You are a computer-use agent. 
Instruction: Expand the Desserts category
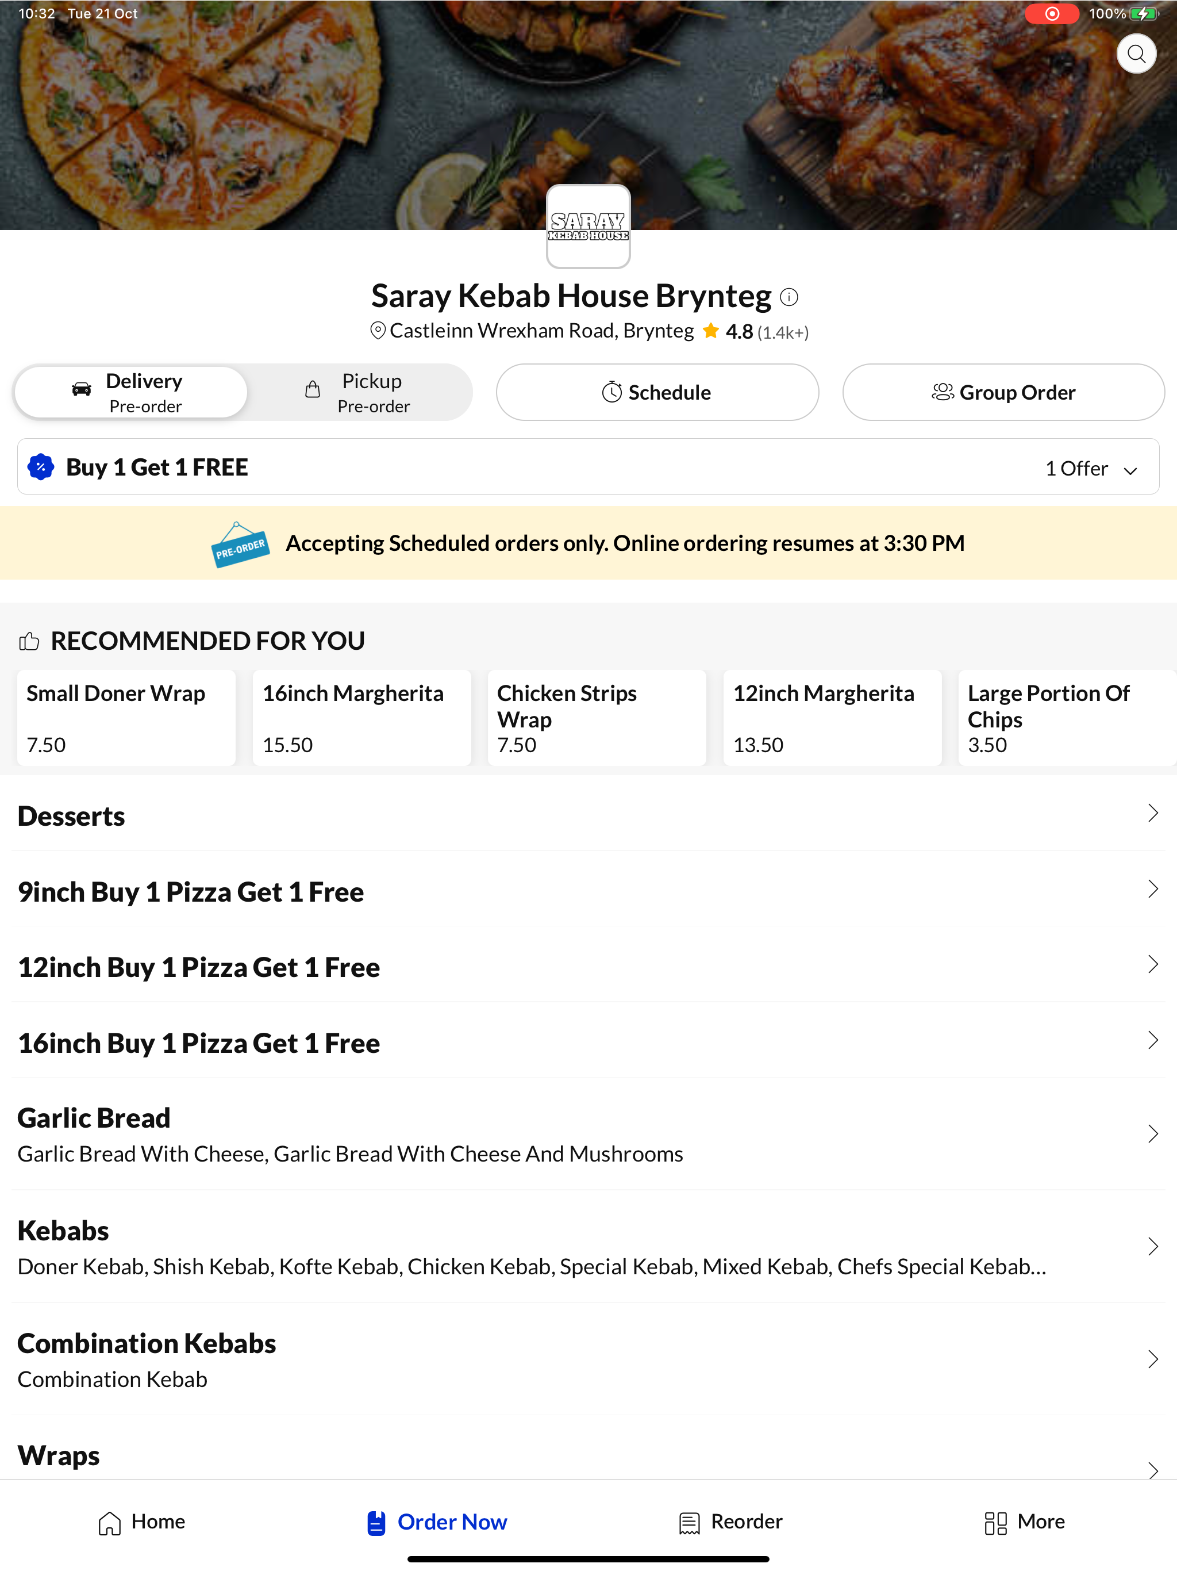(x=588, y=815)
